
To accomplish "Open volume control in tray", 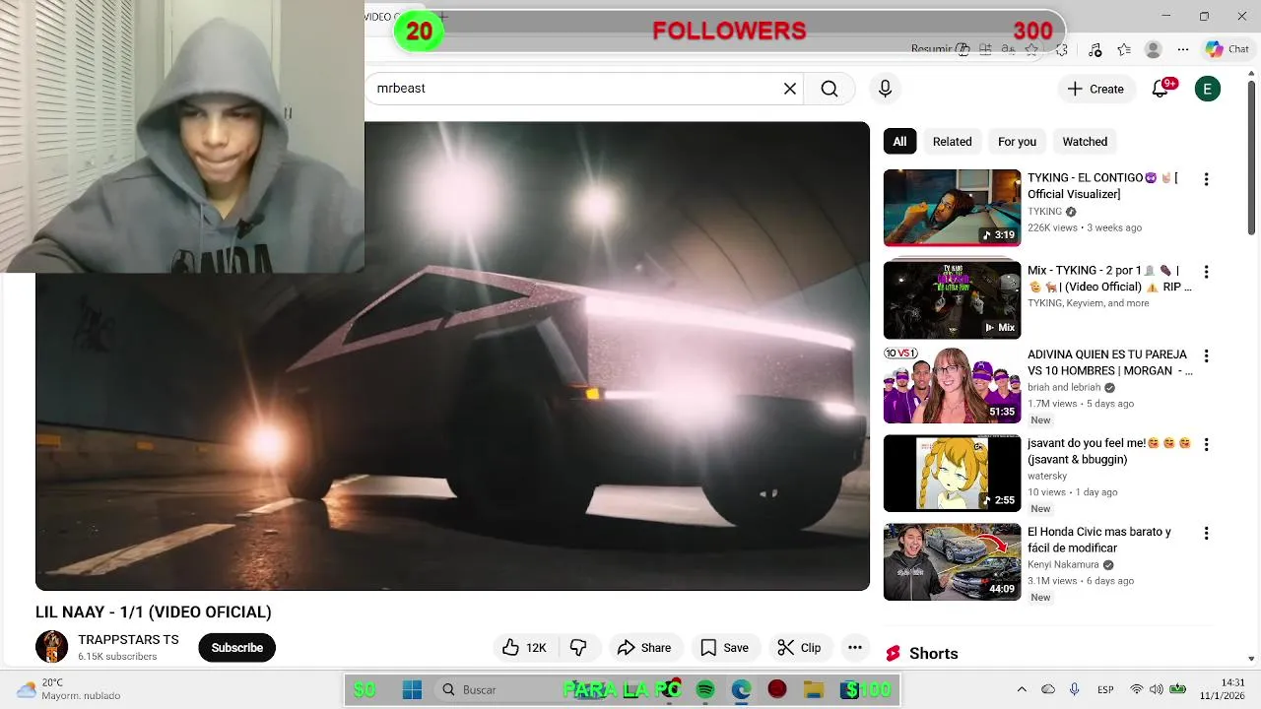I will coord(1156,689).
